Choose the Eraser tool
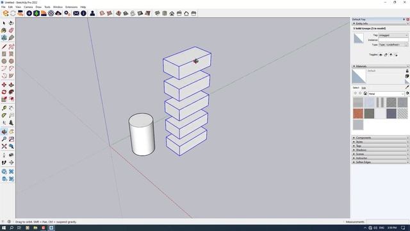410x231 pixels. pos(12,31)
